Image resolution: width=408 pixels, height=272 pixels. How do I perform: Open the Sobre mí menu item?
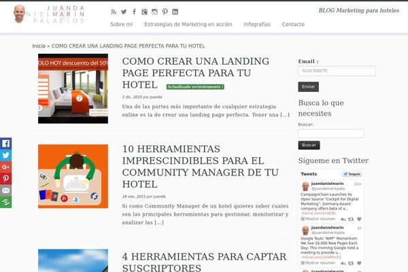(x=121, y=24)
